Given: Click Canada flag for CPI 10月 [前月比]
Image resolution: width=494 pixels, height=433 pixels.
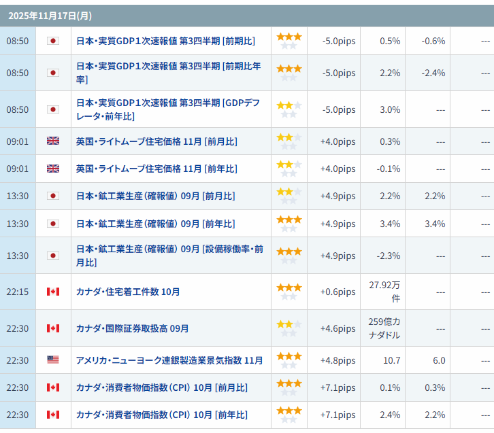Looking at the screenshot, I should 52,387.
